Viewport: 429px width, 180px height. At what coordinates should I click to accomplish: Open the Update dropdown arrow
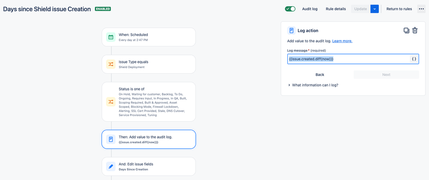[x=374, y=9]
